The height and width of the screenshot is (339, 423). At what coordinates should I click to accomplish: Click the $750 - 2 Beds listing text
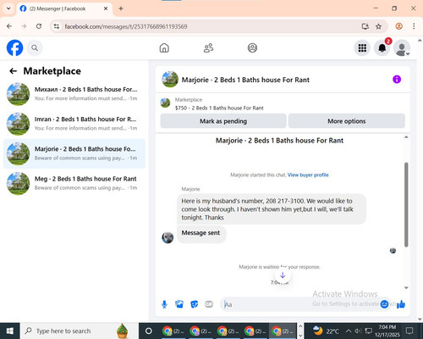pyautogui.click(x=219, y=108)
